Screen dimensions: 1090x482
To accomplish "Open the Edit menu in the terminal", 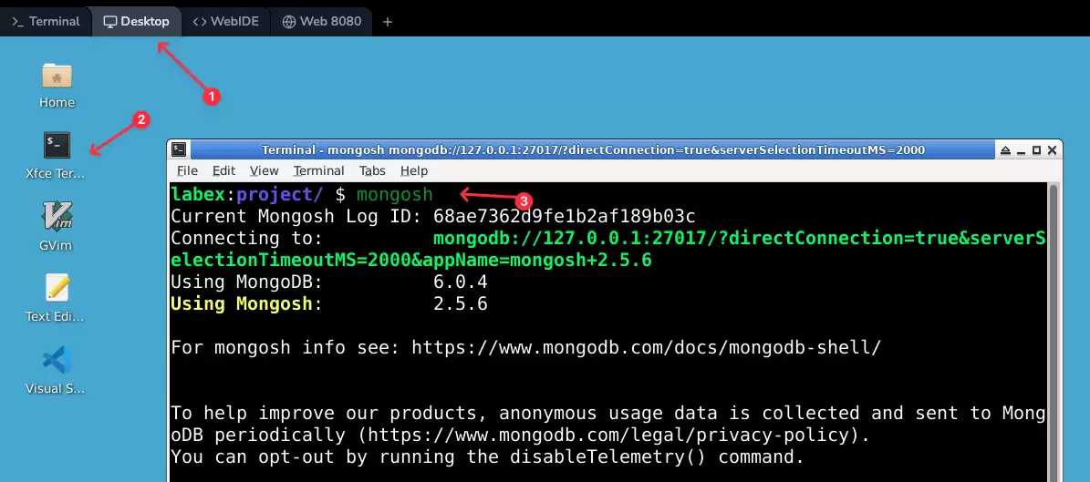I will click(x=223, y=171).
